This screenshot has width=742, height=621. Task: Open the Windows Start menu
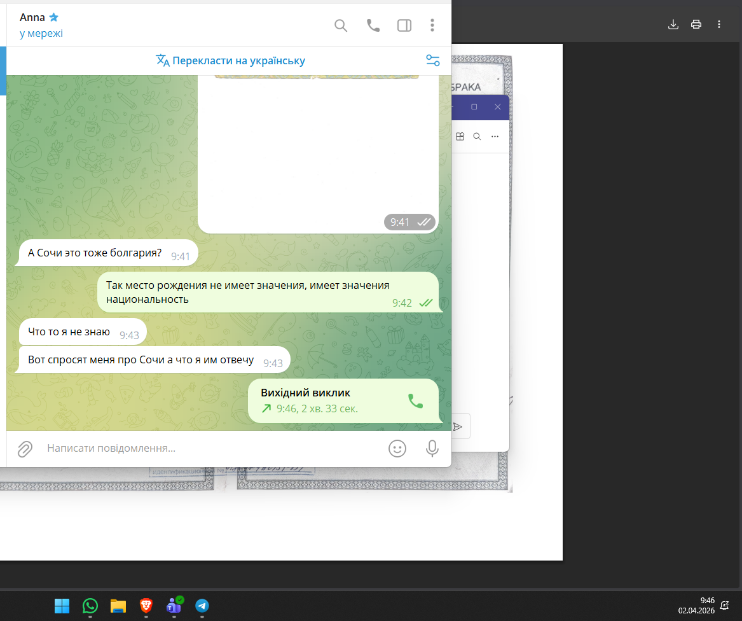[x=62, y=606]
